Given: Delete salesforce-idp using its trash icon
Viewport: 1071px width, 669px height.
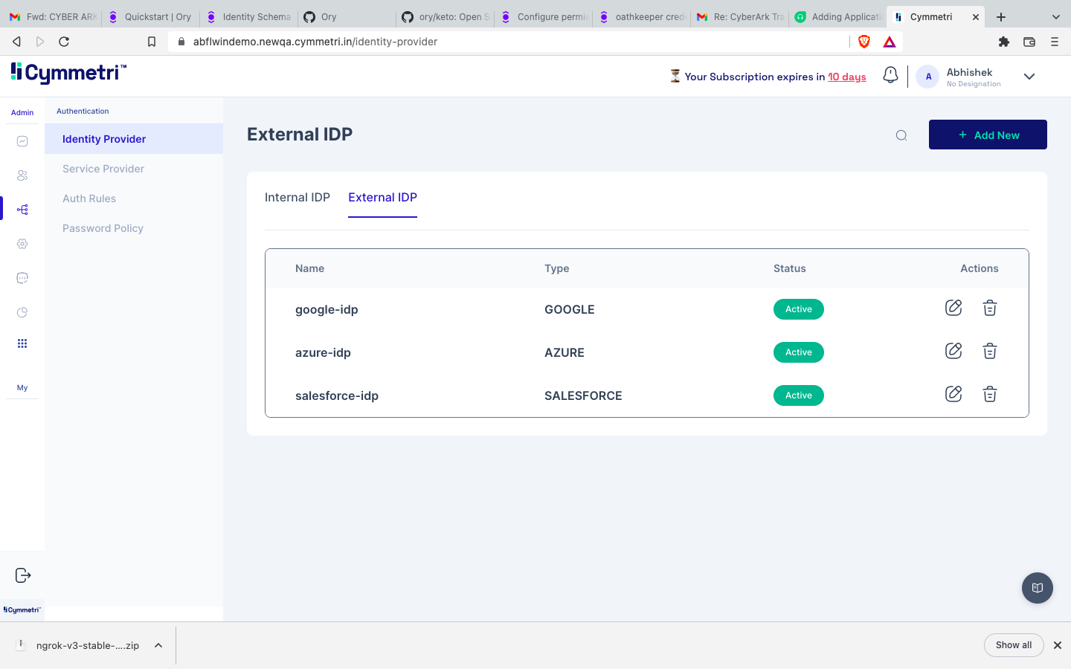Looking at the screenshot, I should click(989, 394).
